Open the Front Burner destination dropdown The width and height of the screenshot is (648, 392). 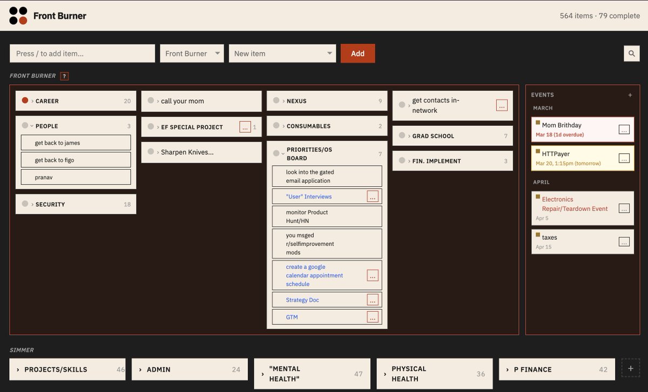coord(192,53)
